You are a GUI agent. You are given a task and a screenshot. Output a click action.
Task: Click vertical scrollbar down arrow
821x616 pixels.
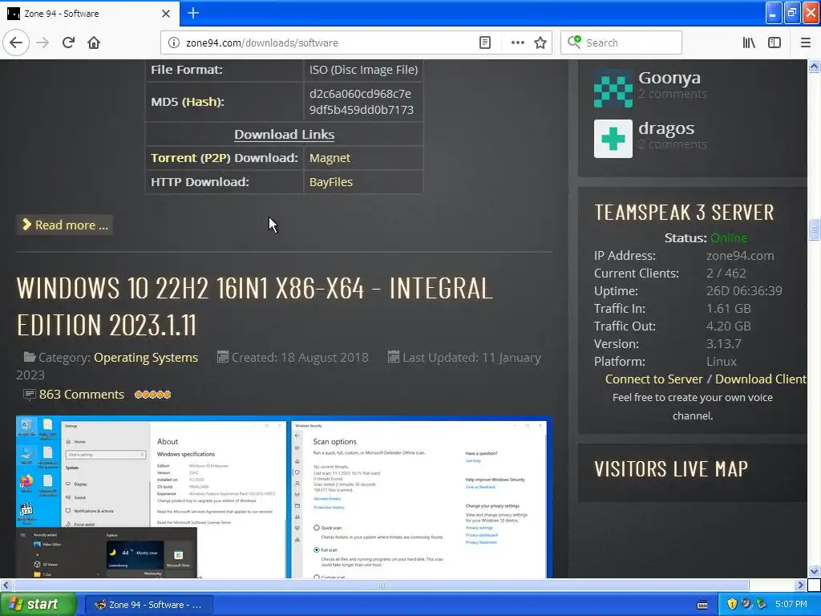click(x=814, y=571)
